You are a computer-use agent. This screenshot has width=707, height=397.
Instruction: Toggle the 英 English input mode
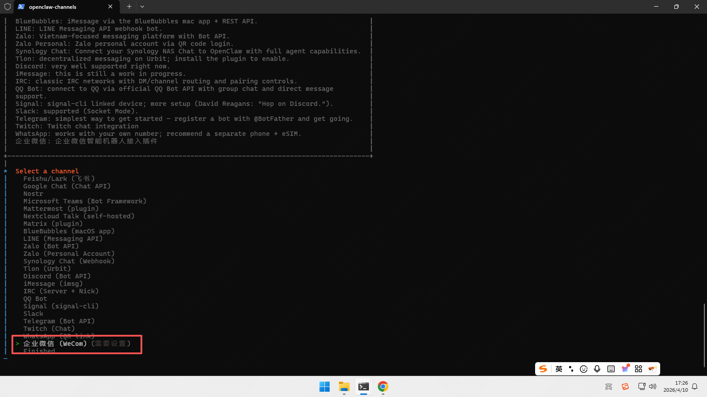[x=559, y=369]
